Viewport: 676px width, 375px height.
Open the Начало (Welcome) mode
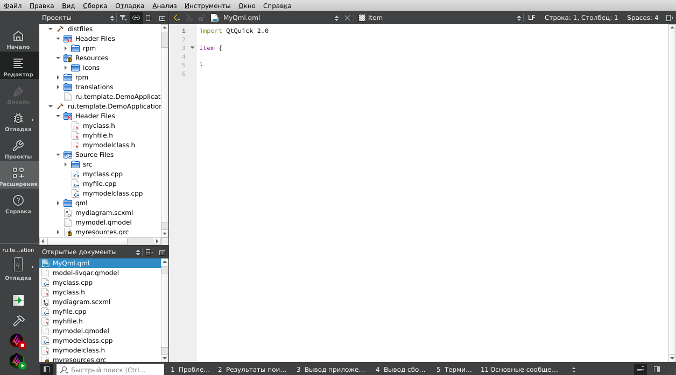click(x=18, y=40)
